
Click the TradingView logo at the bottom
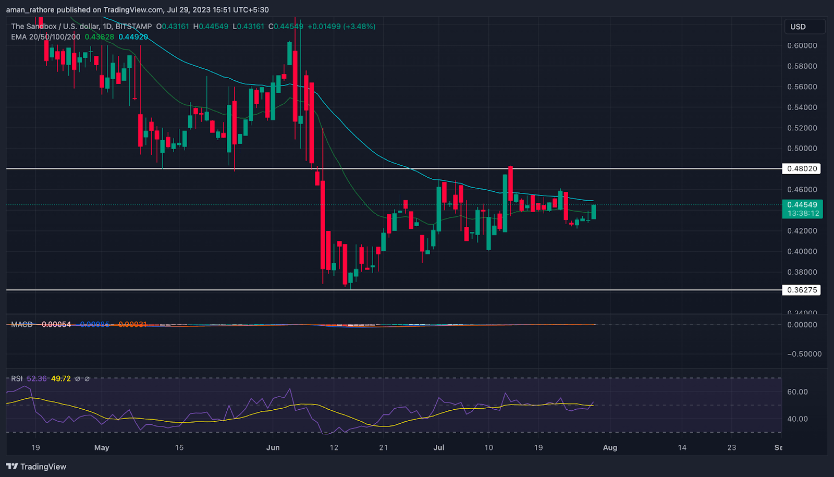pyautogui.click(x=36, y=467)
